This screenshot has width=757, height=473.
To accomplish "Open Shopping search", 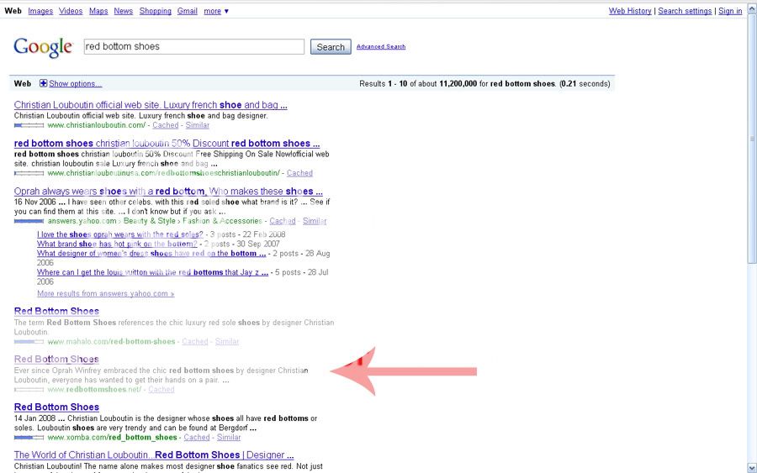I will (x=155, y=11).
